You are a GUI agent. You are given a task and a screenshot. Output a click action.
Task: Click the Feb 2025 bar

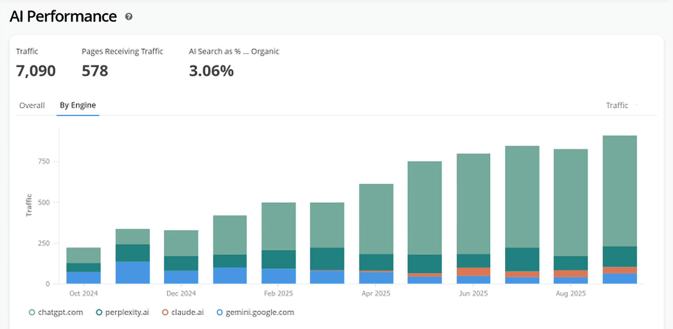pos(279,243)
